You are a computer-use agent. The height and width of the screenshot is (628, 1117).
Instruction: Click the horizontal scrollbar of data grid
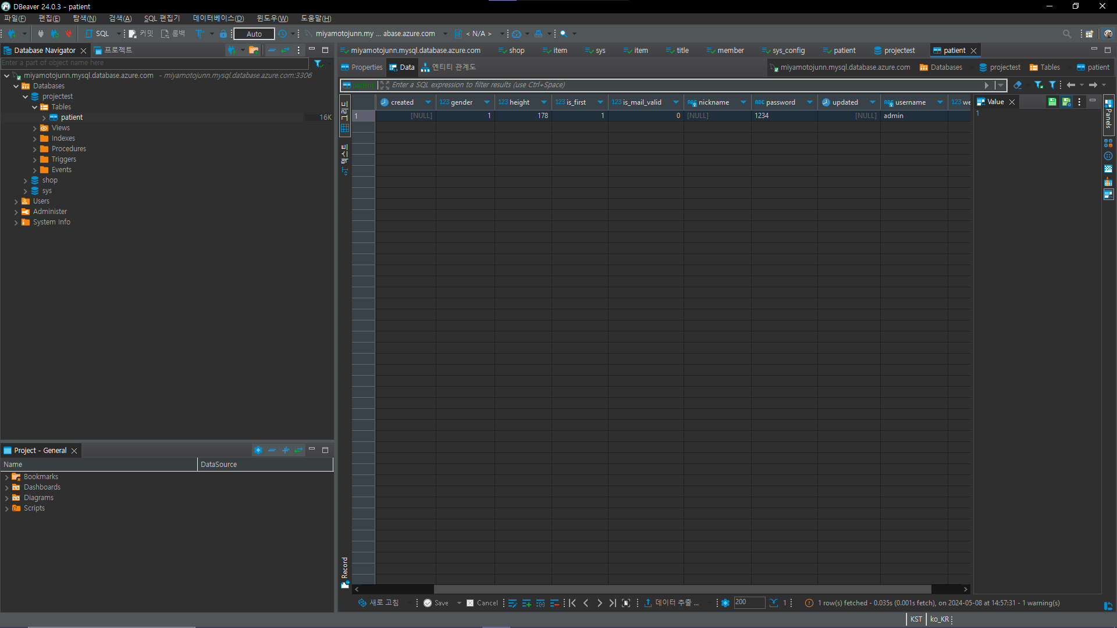click(682, 589)
